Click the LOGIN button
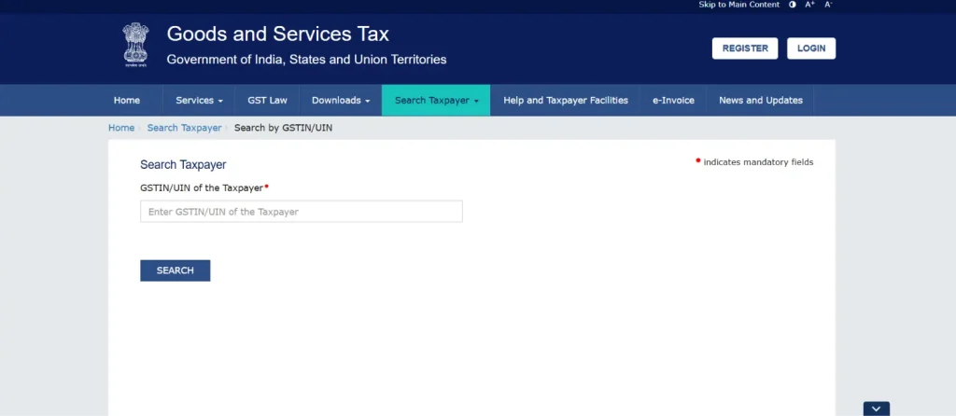956x416 pixels. (x=811, y=49)
